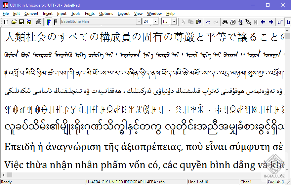Open Find with the binoculars icon
The height and width of the screenshot is (185, 291).
[225, 22]
